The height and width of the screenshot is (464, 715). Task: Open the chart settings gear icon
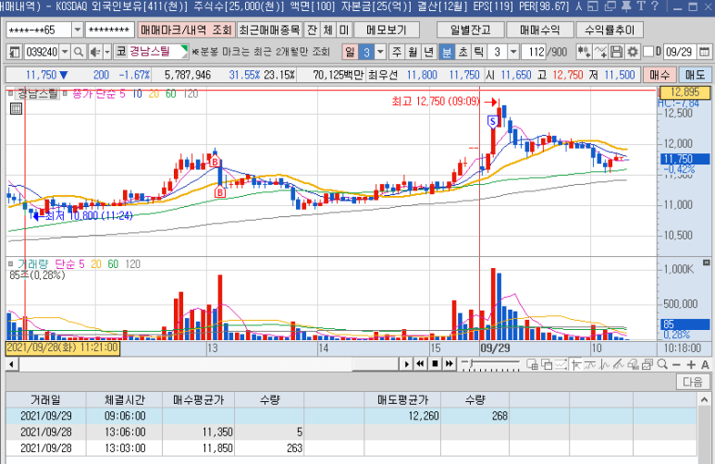pos(633,52)
